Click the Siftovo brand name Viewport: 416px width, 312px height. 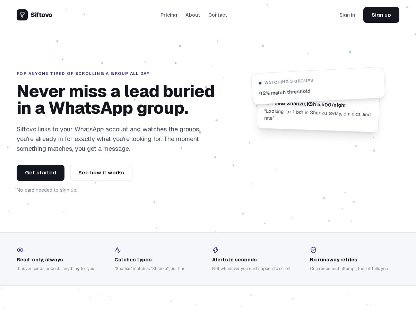click(x=41, y=15)
